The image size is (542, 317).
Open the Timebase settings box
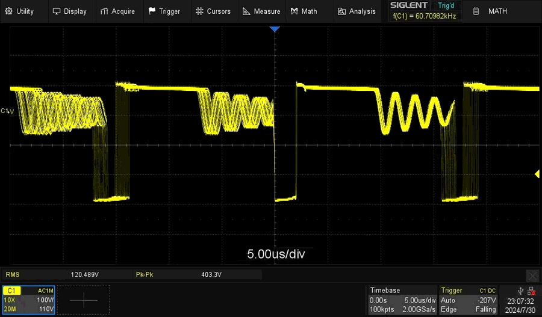pos(402,300)
